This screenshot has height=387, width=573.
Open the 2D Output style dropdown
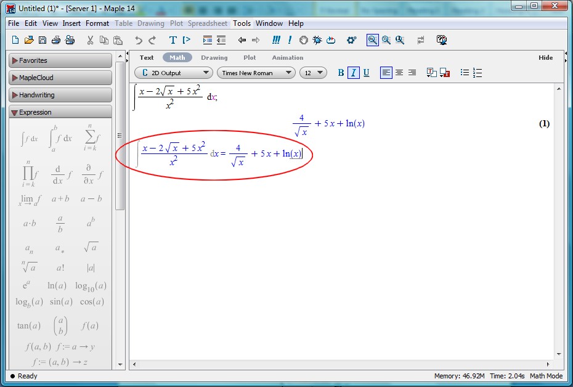click(173, 73)
